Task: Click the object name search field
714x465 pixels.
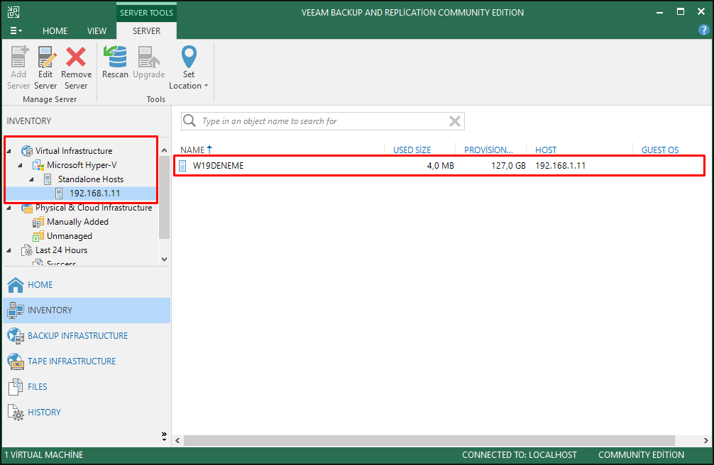Action: 322,121
